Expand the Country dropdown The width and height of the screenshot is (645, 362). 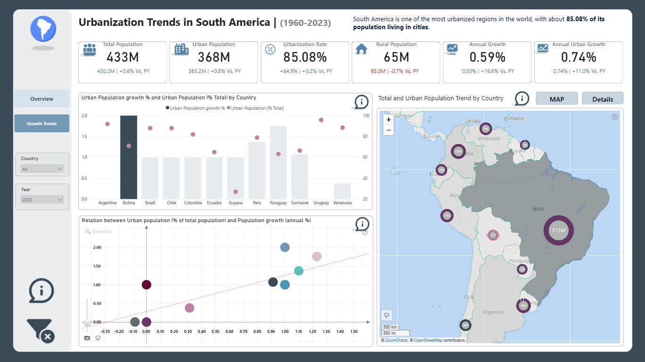tap(42, 169)
